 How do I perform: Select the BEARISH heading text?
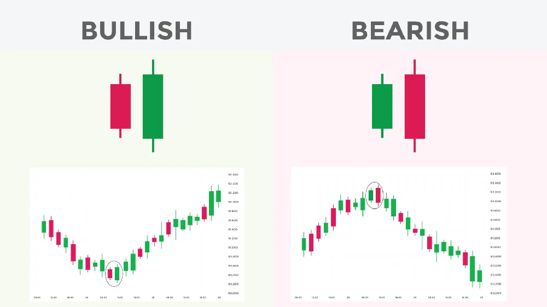click(x=410, y=31)
